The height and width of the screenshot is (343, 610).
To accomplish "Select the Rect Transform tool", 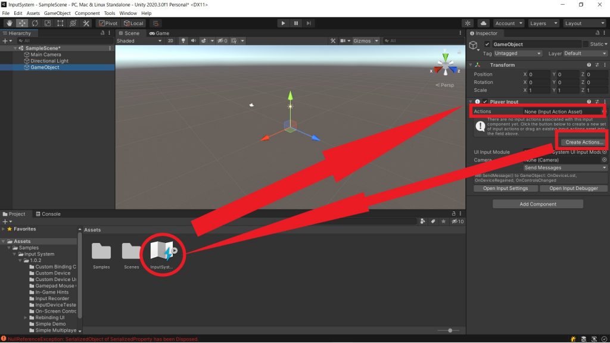I will [x=59, y=23].
